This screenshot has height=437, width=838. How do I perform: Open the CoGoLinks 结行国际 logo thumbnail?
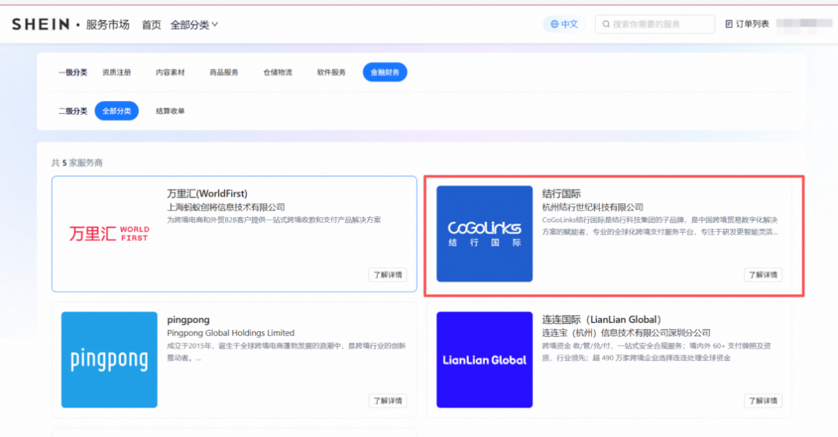point(484,234)
